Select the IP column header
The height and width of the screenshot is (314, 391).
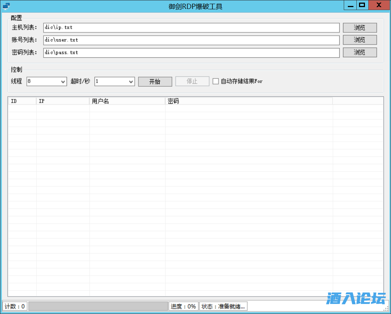click(x=63, y=100)
